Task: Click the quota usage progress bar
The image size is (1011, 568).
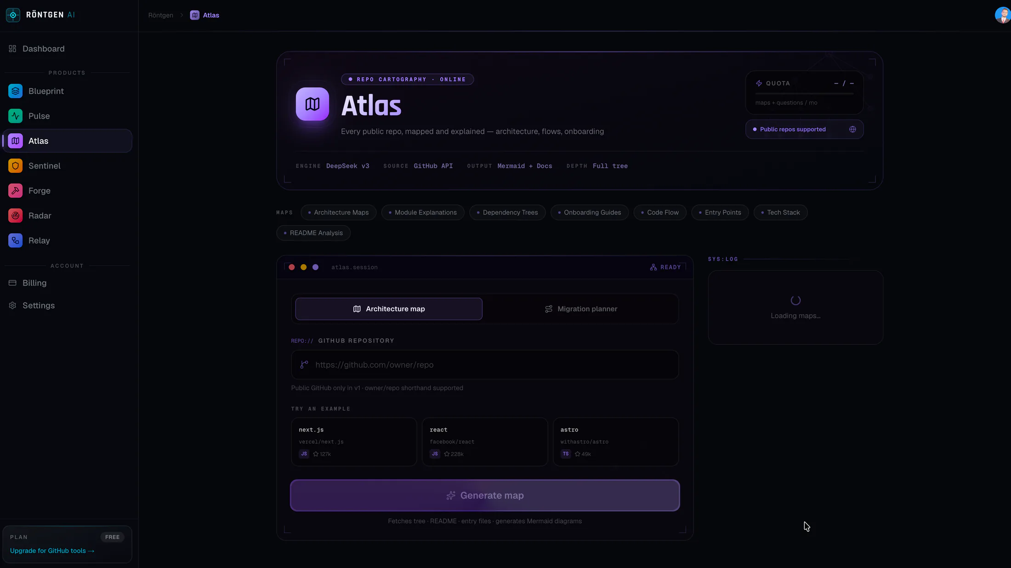Action: coord(804,94)
